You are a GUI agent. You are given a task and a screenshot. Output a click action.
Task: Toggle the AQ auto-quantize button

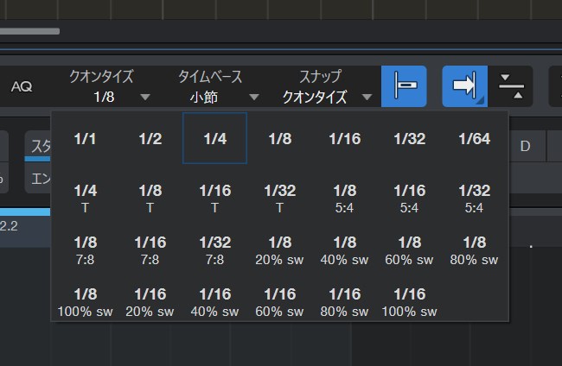[22, 86]
